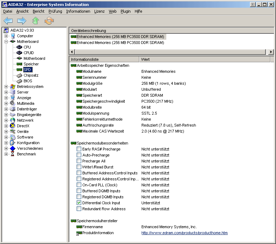Click the Netzwerk globe icon
Image resolution: width=276 pixels, height=244 pixels.
(13, 120)
